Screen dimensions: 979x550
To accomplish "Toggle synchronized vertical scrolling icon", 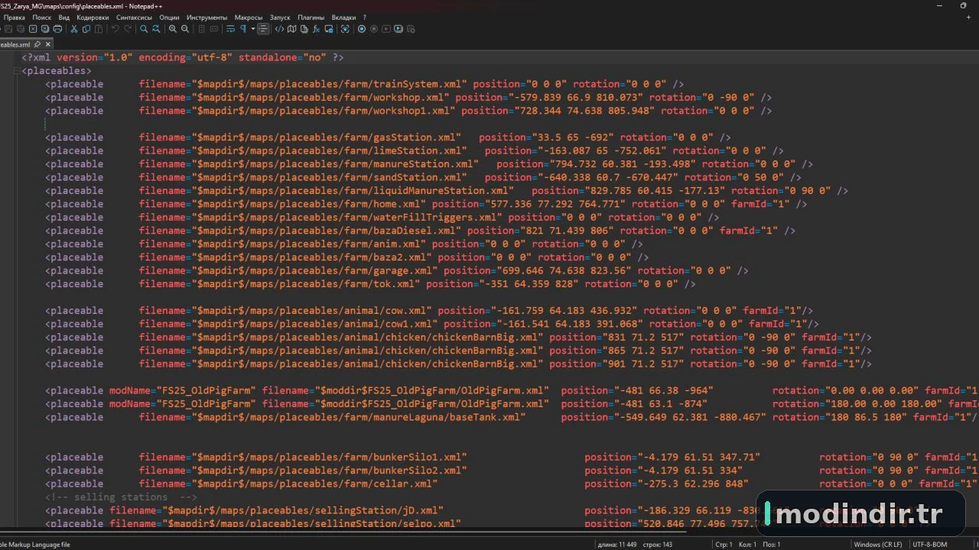I will click(x=201, y=29).
